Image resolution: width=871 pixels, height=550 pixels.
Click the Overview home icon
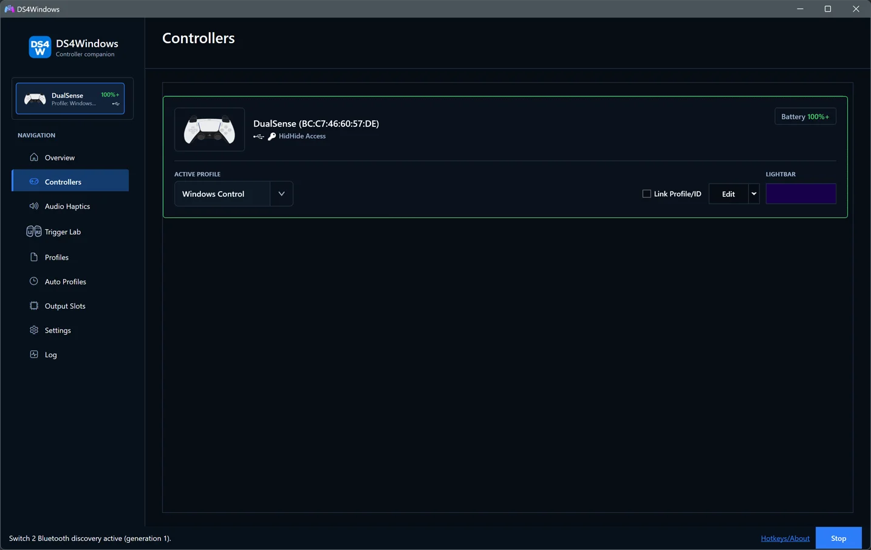pos(34,157)
